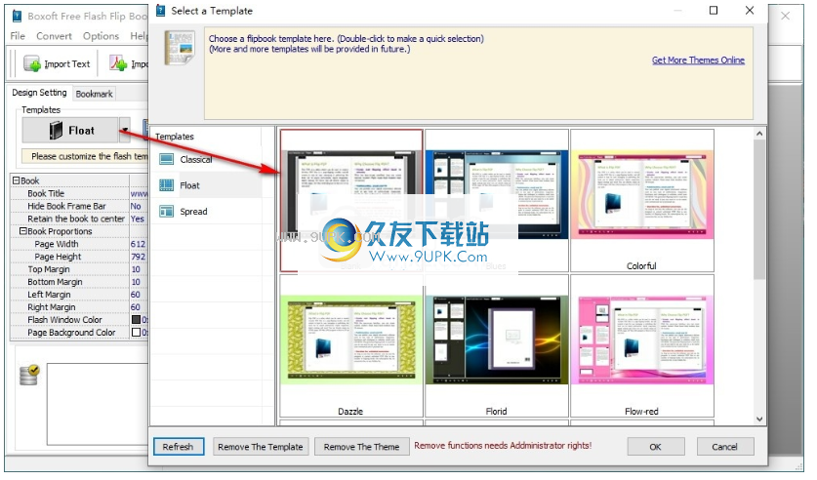Click the theme list vertical scrollbar thumb

[759, 210]
